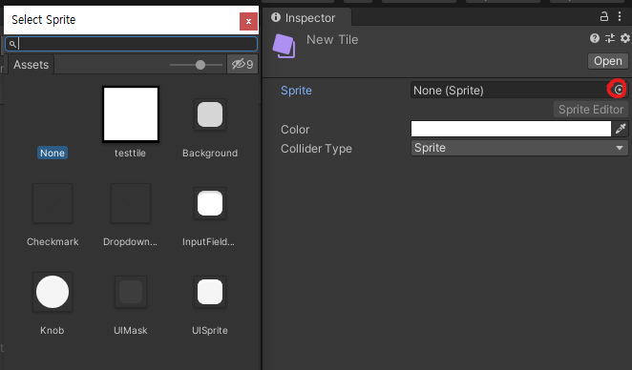Screen dimensions: 632x370
Task: Click the white Color swatch field
Action: (x=511, y=129)
